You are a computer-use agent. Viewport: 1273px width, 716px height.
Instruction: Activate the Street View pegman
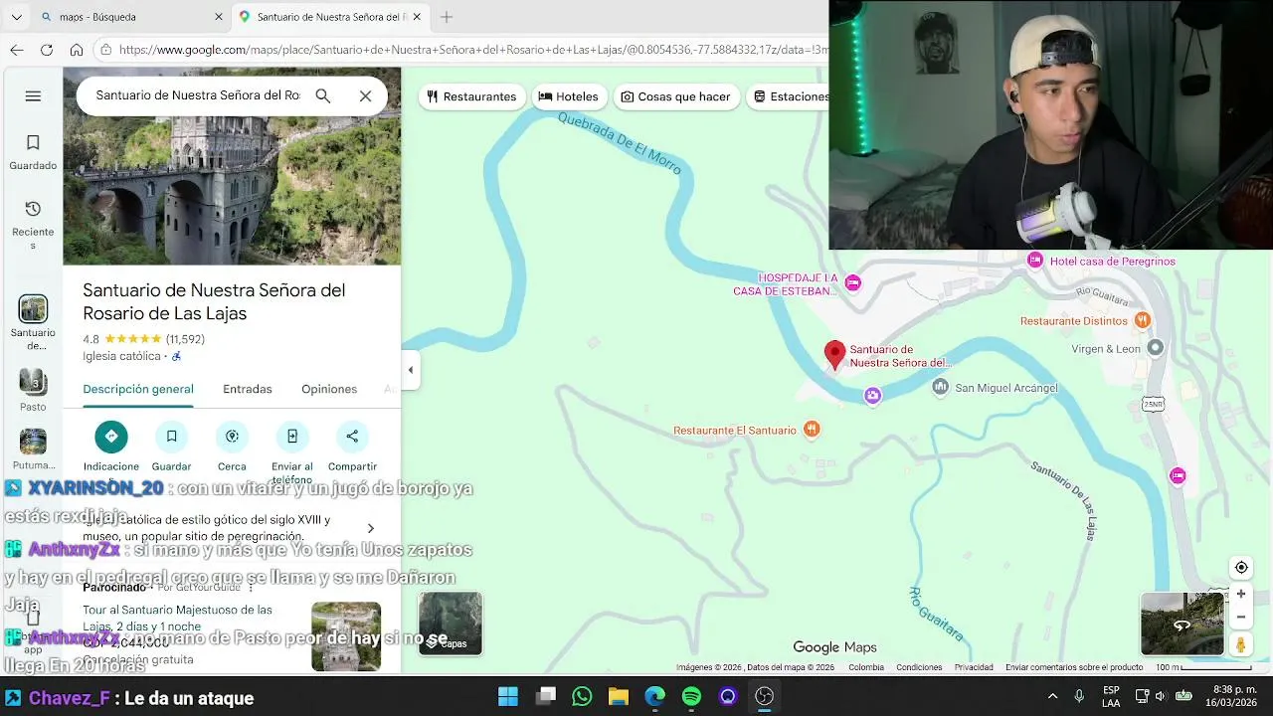pyautogui.click(x=1241, y=644)
